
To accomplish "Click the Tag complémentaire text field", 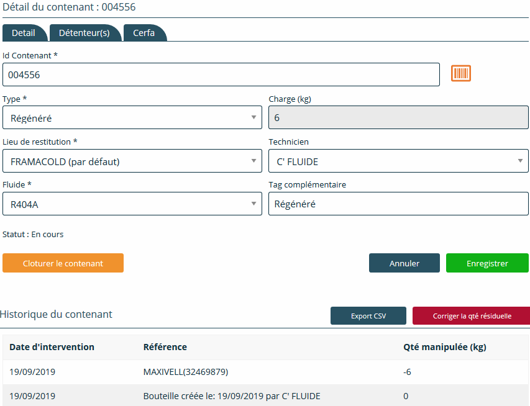I will coord(398,204).
